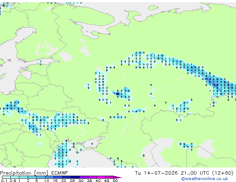Click the 35–40 mm legend swatch

92,177
